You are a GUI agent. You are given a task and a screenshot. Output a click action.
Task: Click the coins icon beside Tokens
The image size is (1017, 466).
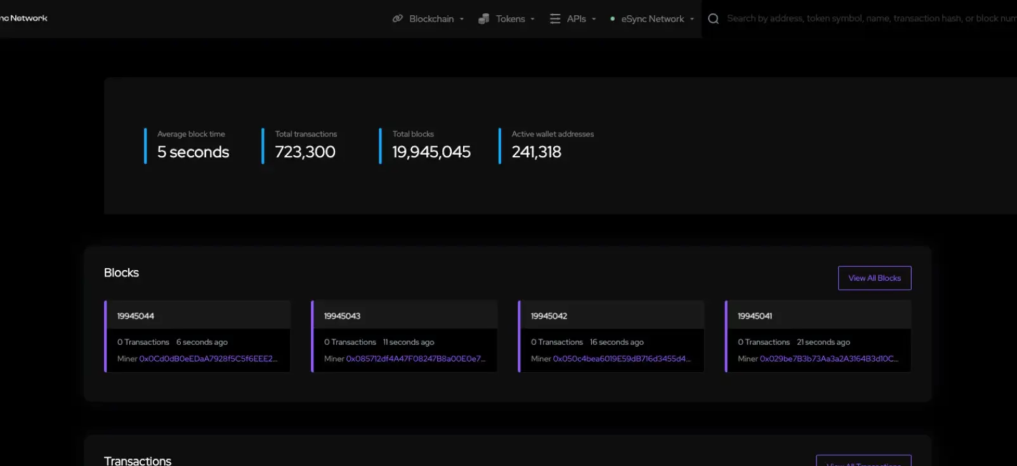483,18
